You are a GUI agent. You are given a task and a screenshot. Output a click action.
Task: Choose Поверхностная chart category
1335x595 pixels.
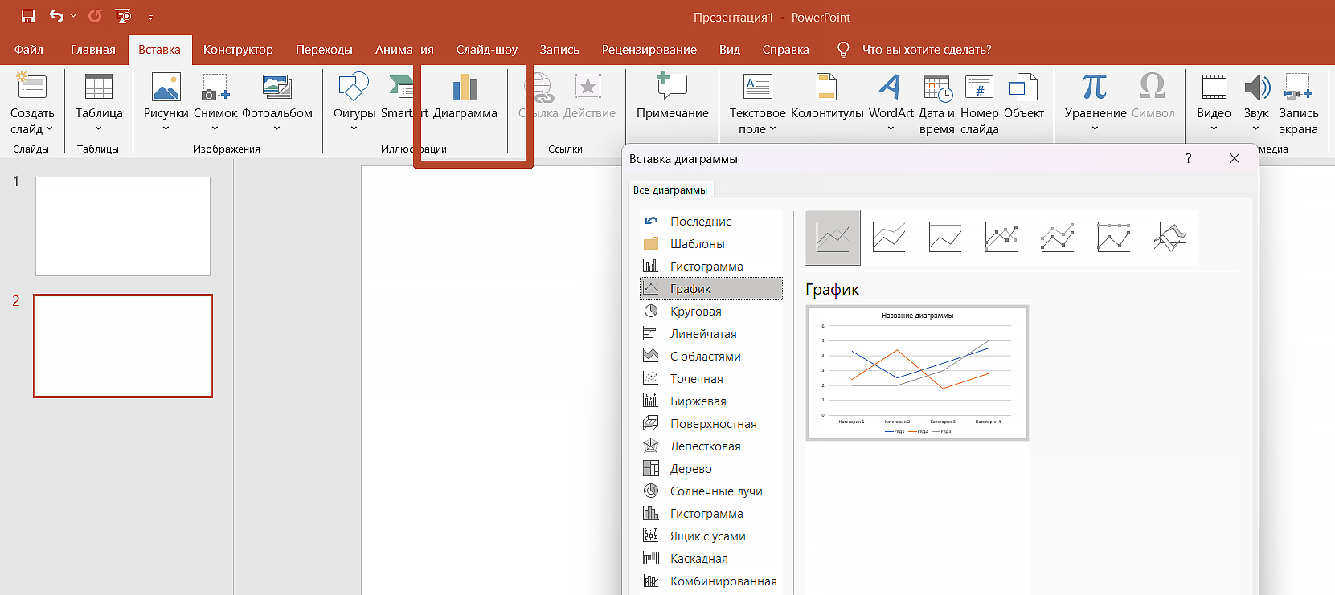tap(711, 424)
